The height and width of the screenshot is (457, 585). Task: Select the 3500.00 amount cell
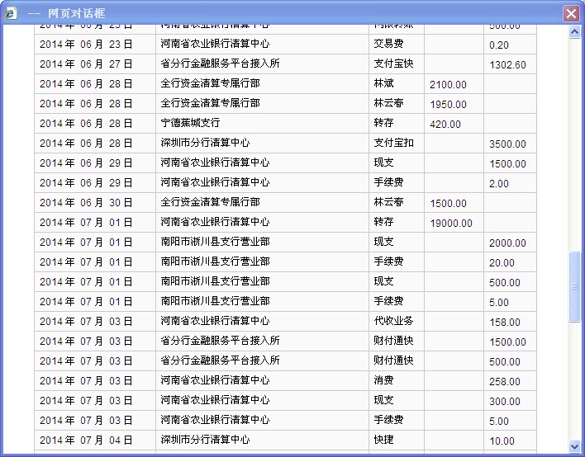coord(507,144)
